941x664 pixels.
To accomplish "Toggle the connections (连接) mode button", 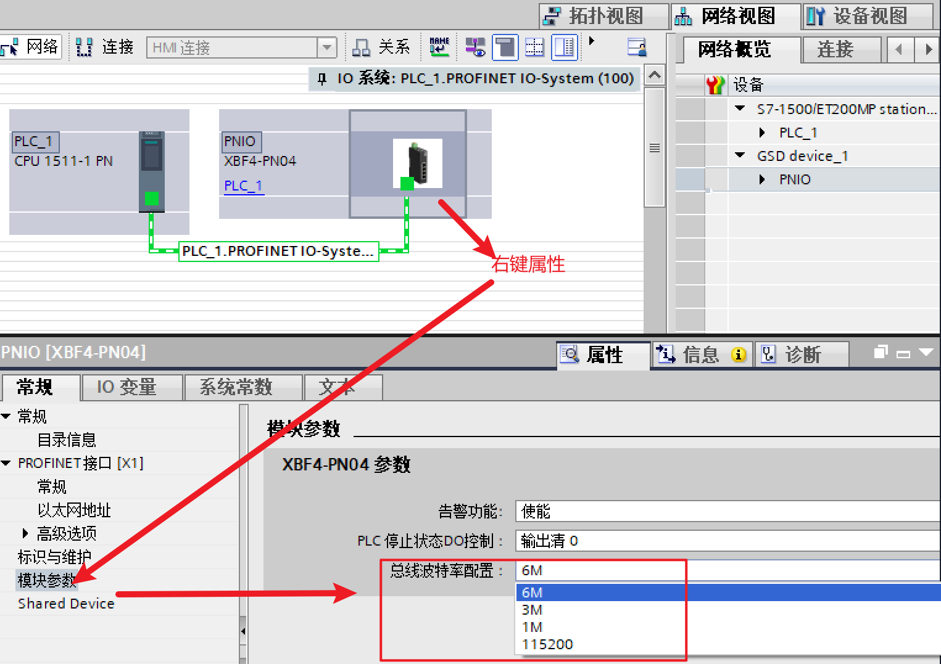I will (x=105, y=47).
